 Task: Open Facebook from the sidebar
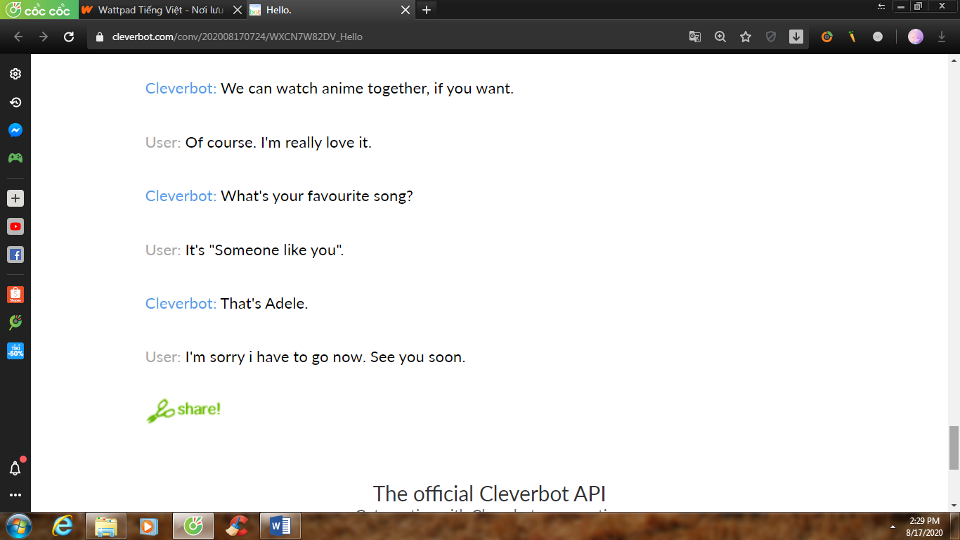[x=15, y=255]
